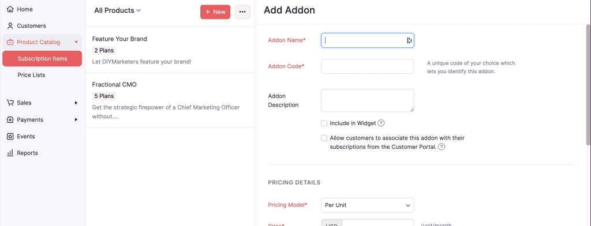This screenshot has width=591, height=226.
Task: Click the Reports bar chart icon
Action: click(10, 153)
